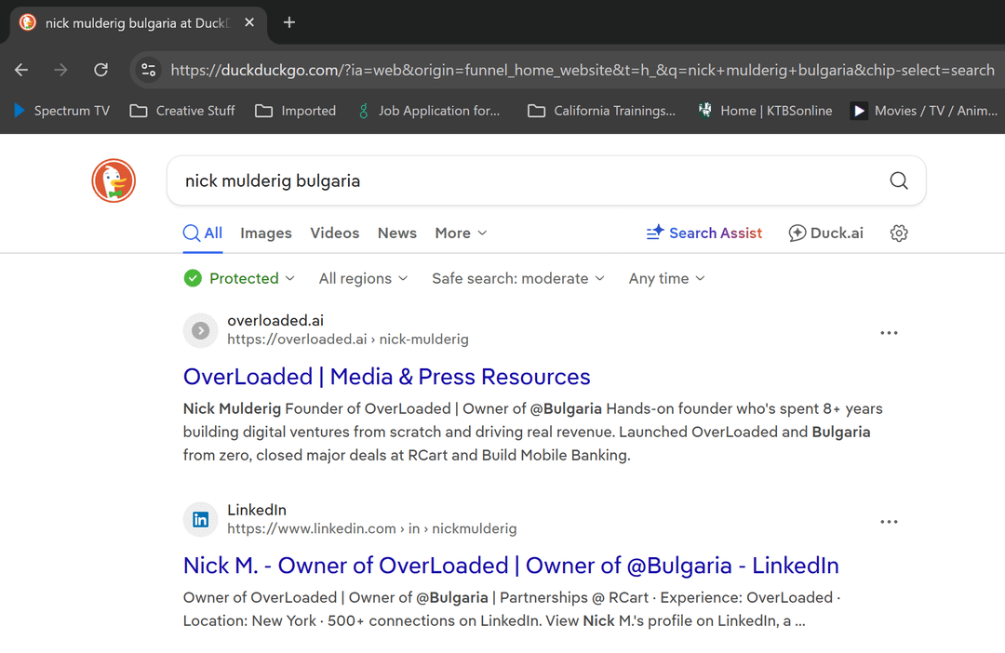Open more options for LinkedIn result
This screenshot has width=1005, height=653.
pyautogui.click(x=889, y=522)
